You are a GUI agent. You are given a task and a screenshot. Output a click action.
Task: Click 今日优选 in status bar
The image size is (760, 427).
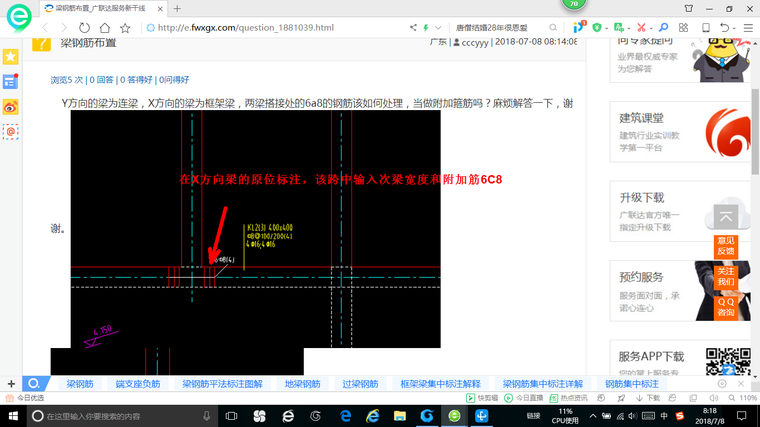(26, 398)
